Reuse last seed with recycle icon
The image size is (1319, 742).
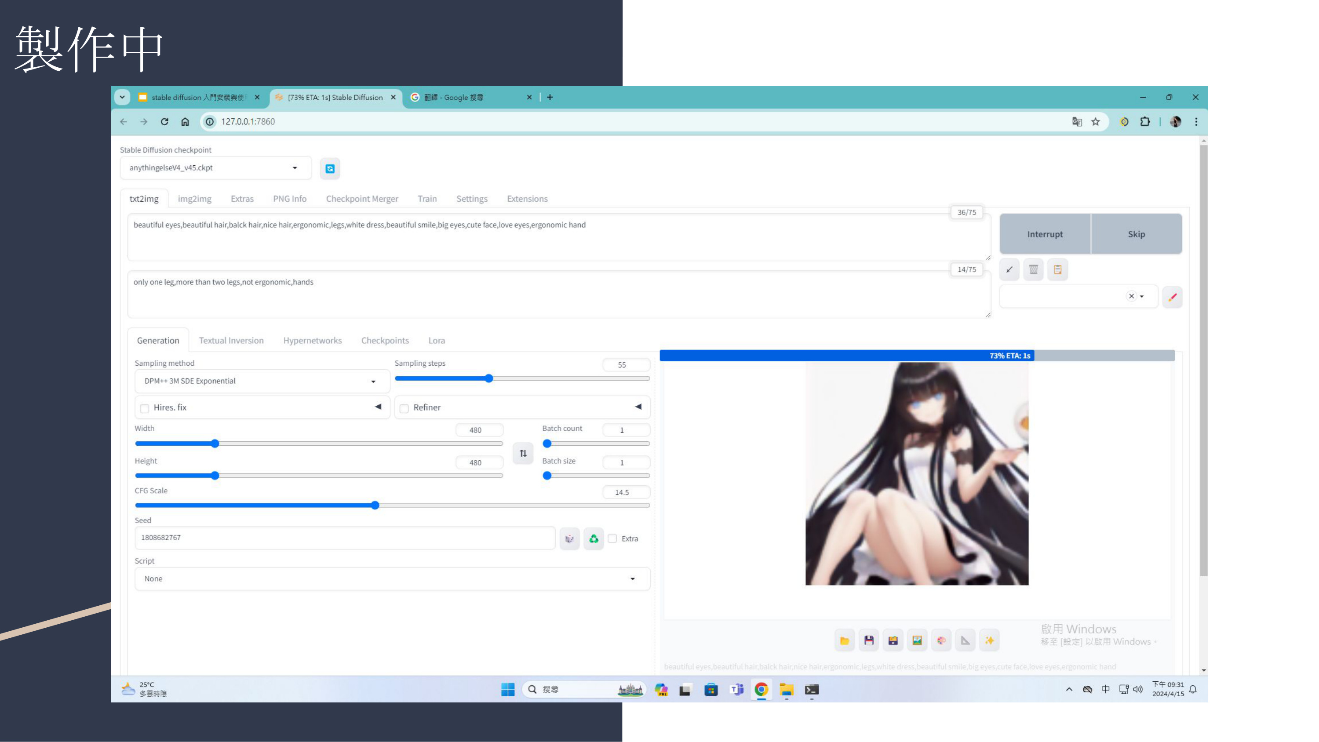(594, 539)
